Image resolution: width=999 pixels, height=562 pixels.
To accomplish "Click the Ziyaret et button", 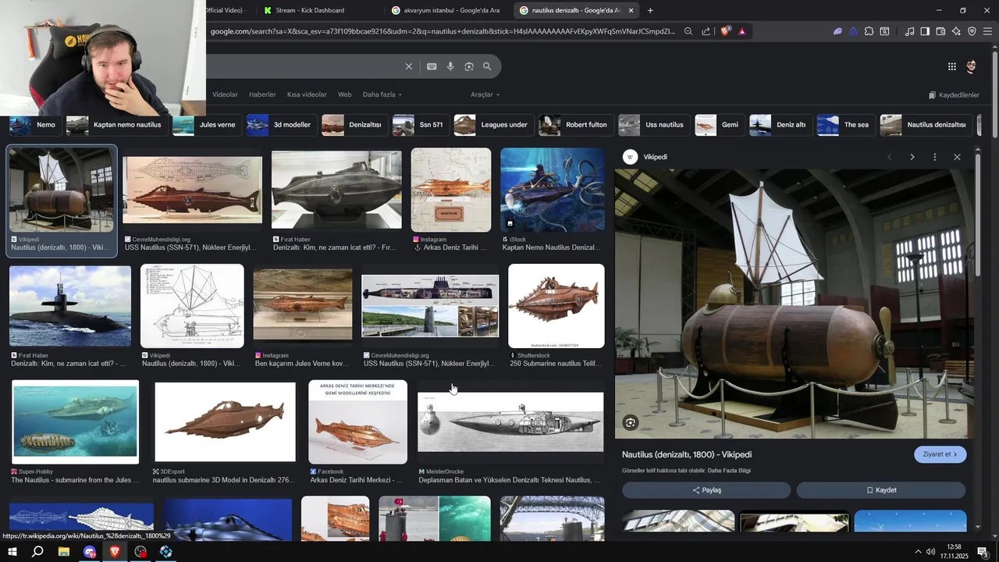I will (940, 454).
